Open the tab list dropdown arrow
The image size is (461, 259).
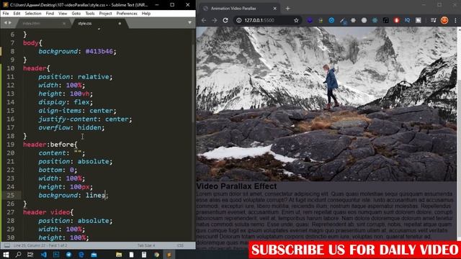click(x=189, y=22)
